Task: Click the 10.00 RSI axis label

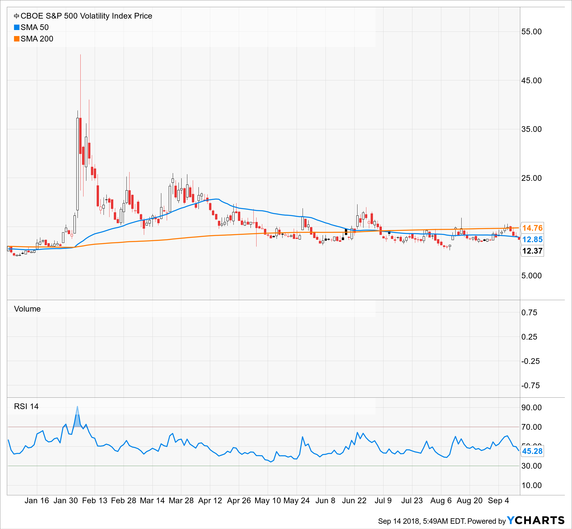Action: coord(531,486)
